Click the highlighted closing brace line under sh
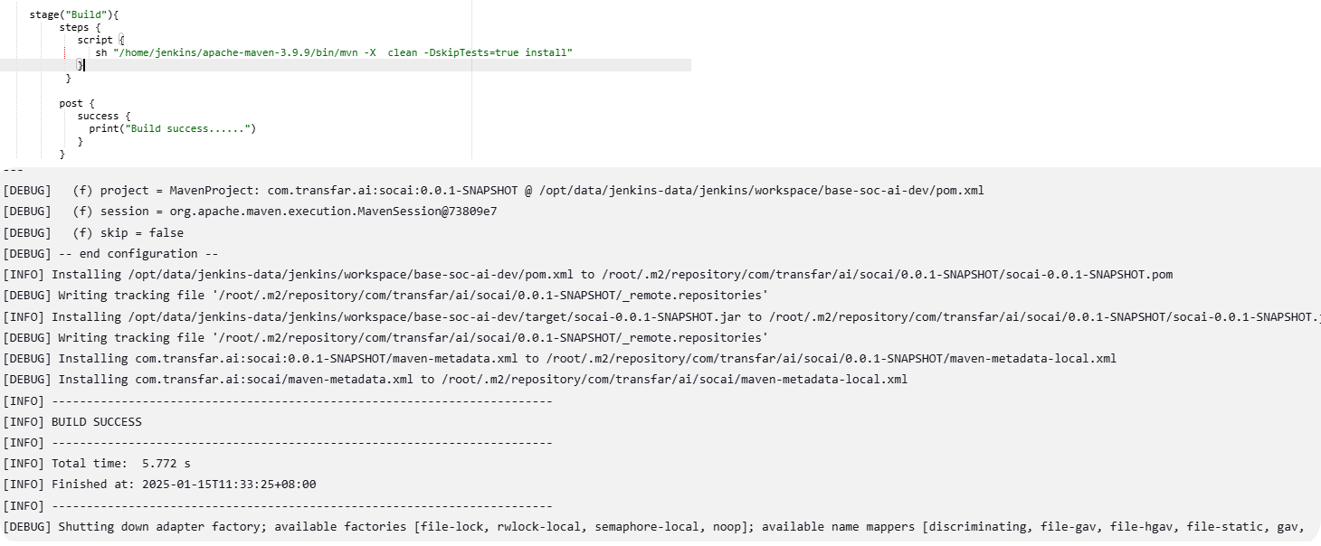The image size is (1321, 546). pos(81,65)
